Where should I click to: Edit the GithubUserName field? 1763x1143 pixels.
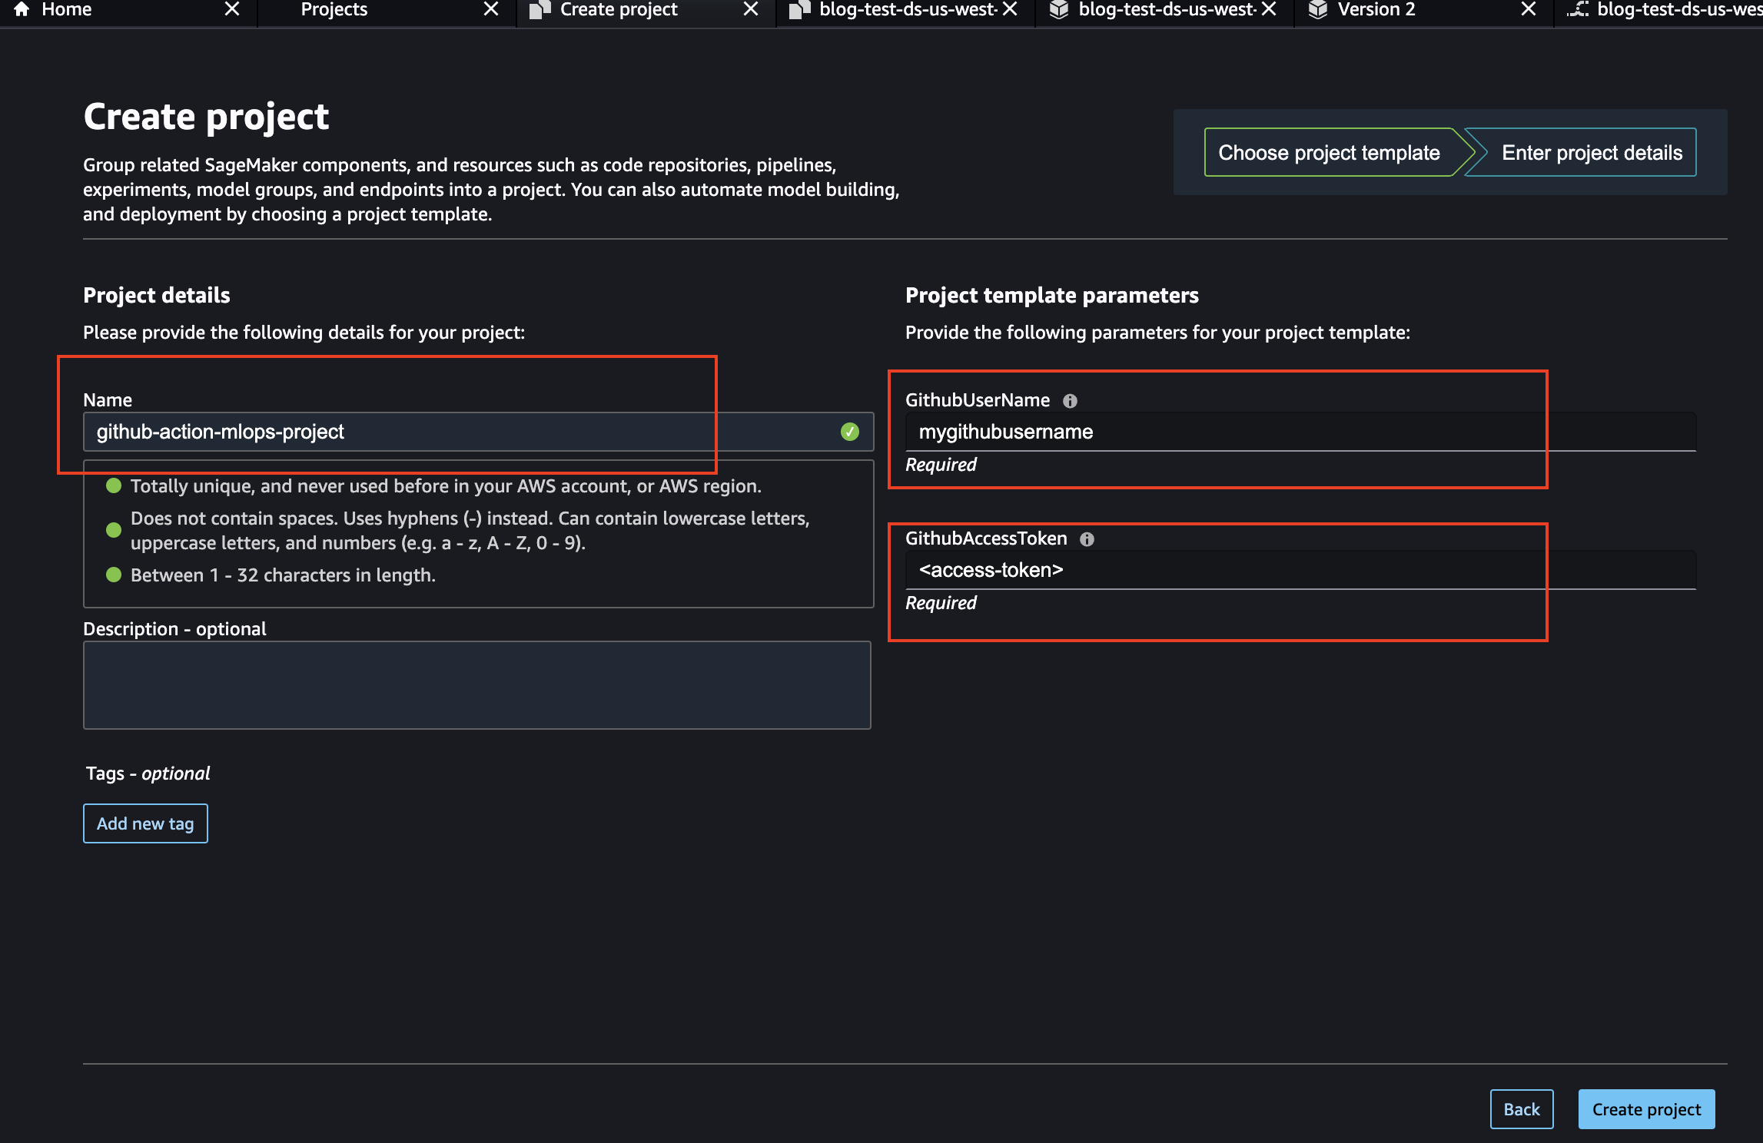pyautogui.click(x=1300, y=432)
